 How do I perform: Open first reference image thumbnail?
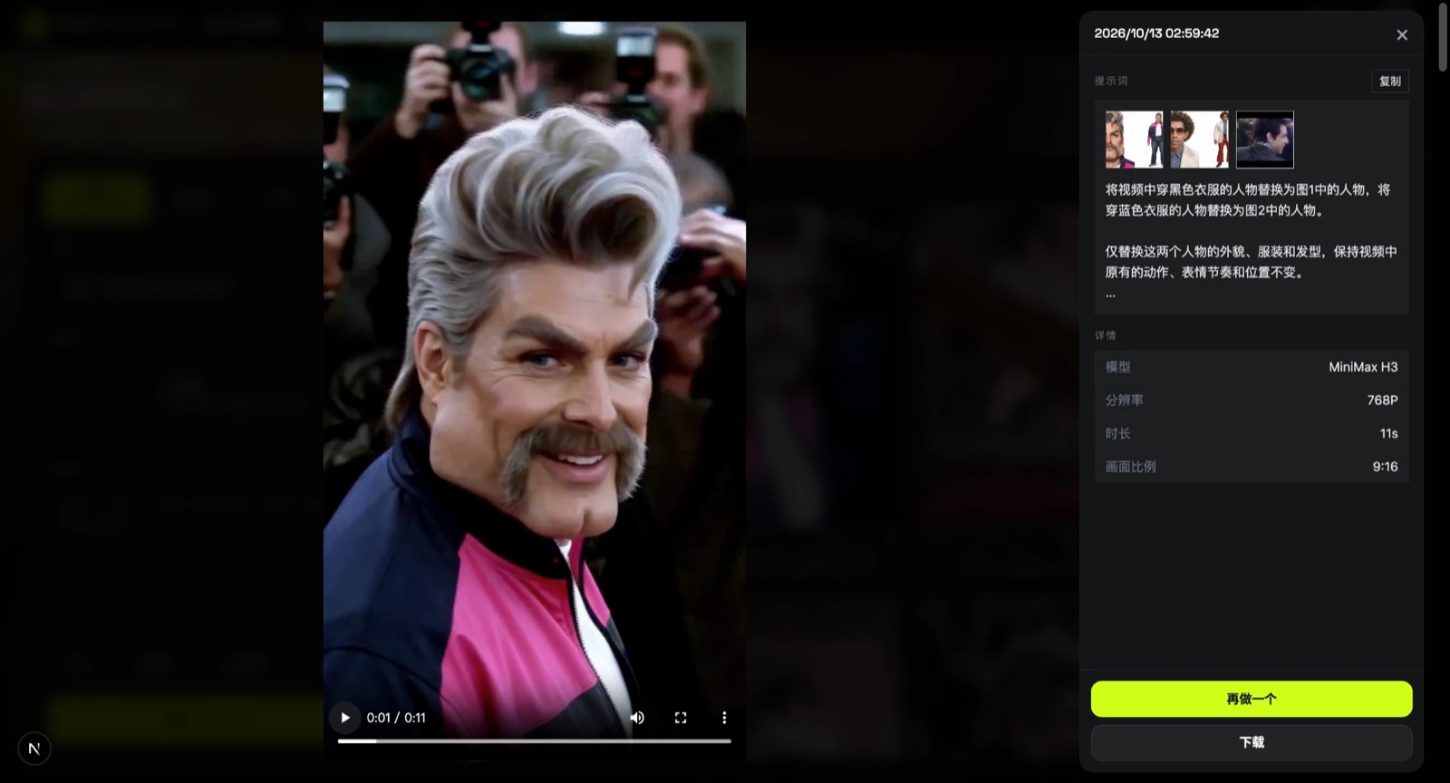click(1135, 140)
